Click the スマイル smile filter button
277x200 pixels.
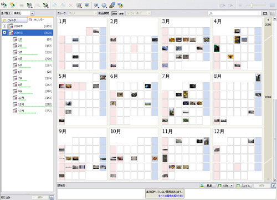(x=244, y=186)
